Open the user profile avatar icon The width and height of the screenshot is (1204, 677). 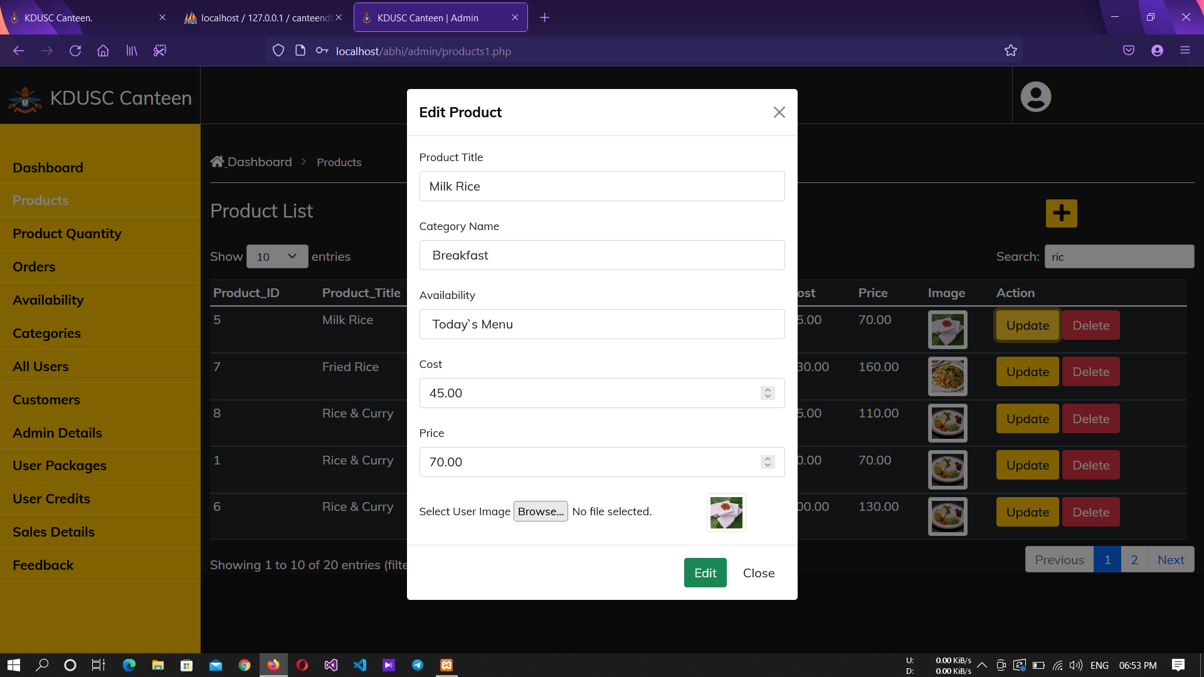[1035, 97]
